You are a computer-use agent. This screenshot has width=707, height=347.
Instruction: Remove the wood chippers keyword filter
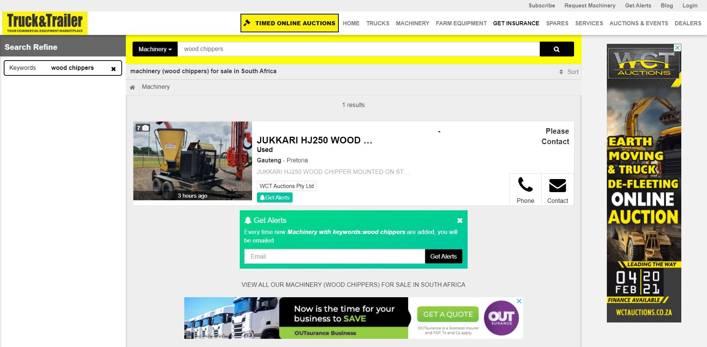[x=114, y=69]
